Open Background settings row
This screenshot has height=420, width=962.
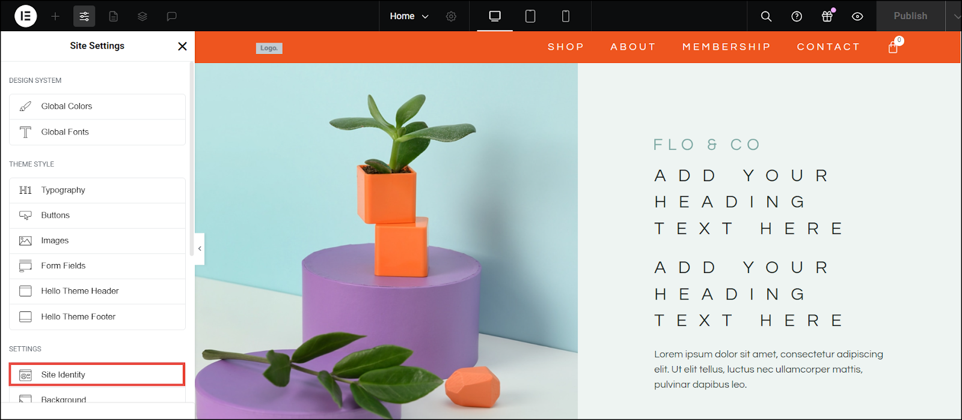[97, 397]
